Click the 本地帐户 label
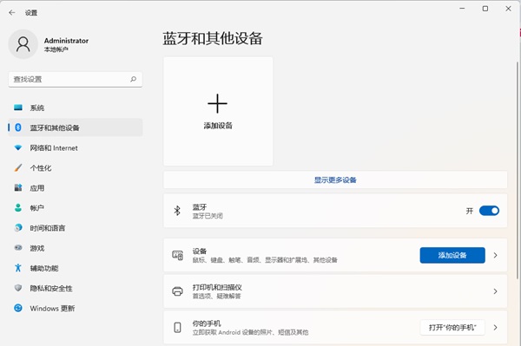 pos(56,49)
